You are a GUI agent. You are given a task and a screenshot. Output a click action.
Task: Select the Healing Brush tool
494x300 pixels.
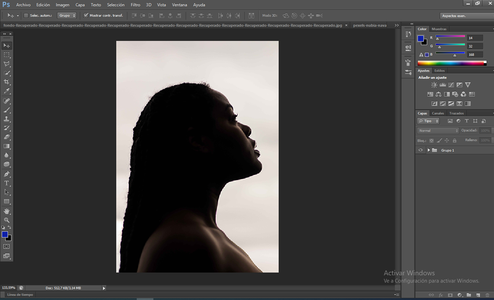point(6,101)
